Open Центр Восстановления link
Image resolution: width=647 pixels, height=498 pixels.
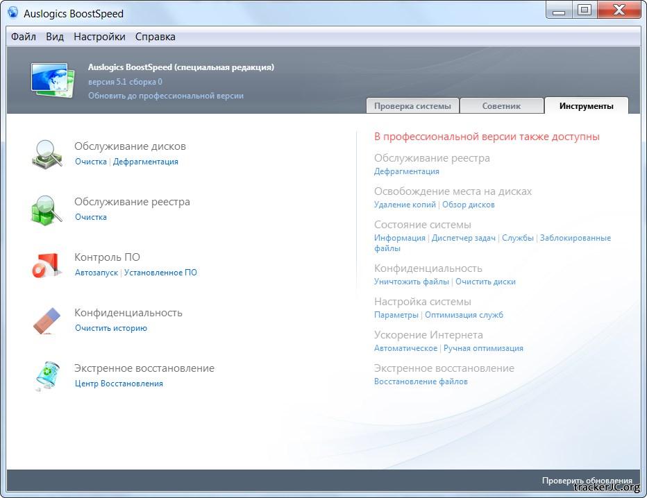click(x=119, y=384)
